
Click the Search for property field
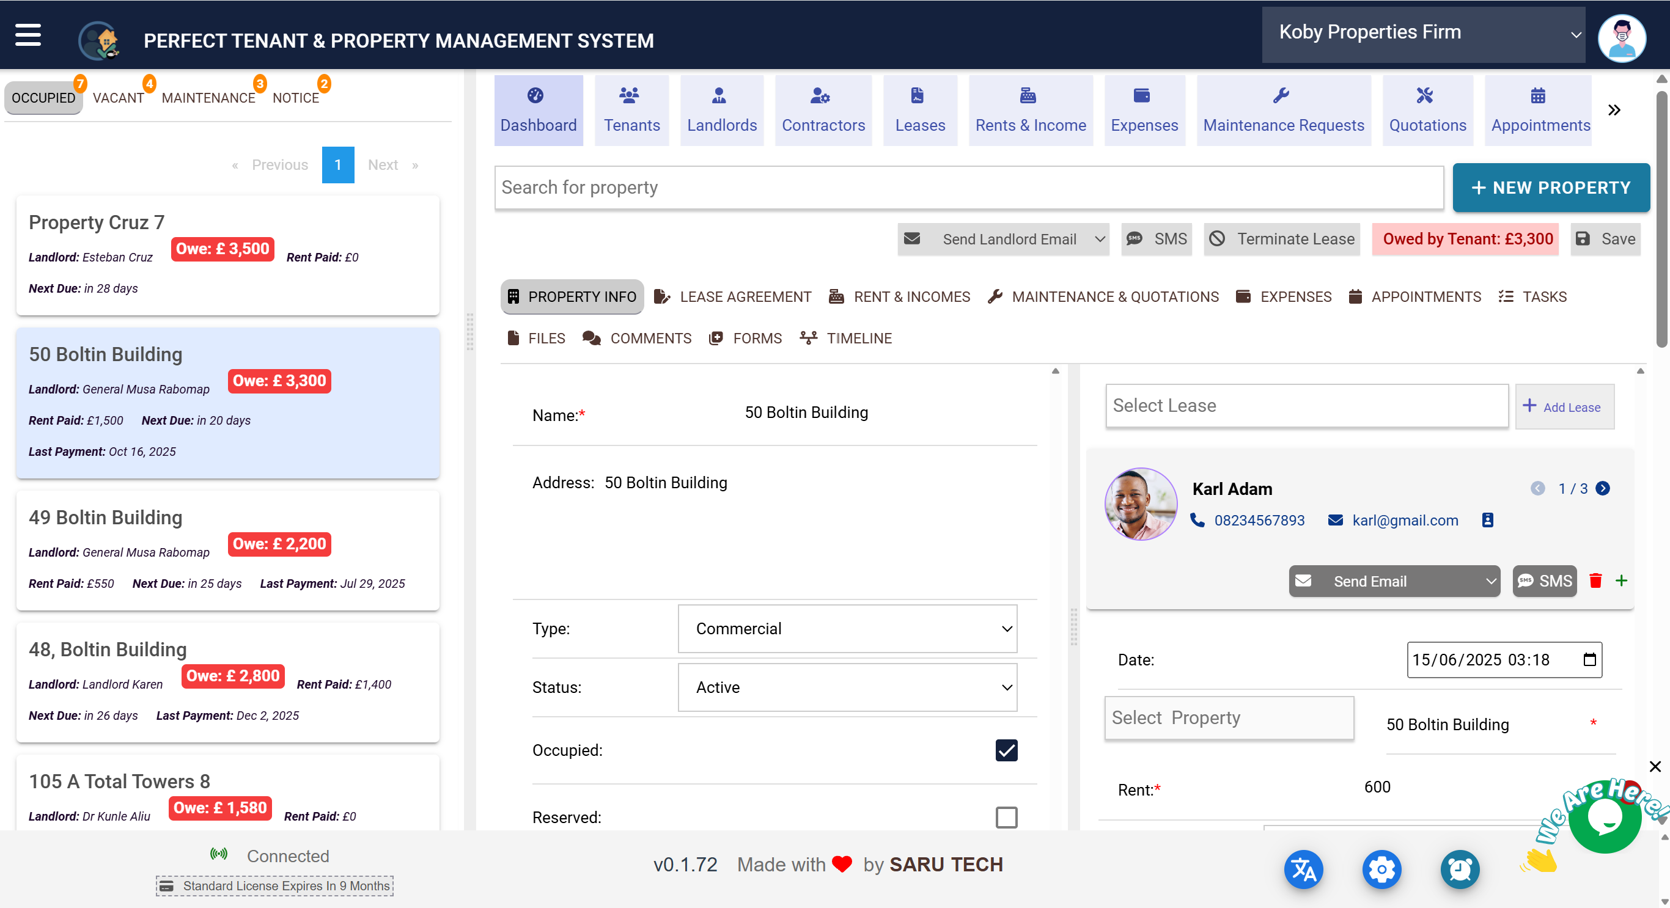(x=968, y=188)
